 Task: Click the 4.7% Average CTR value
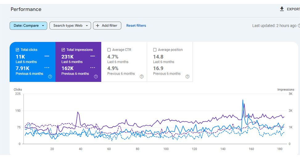tap(113, 56)
